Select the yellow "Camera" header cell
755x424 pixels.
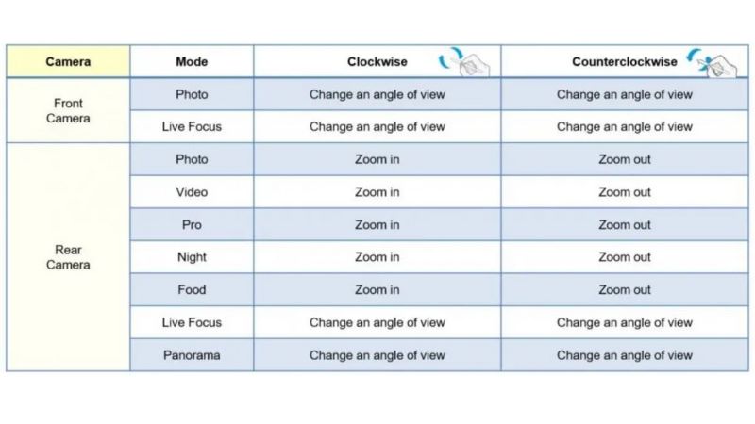tap(68, 62)
